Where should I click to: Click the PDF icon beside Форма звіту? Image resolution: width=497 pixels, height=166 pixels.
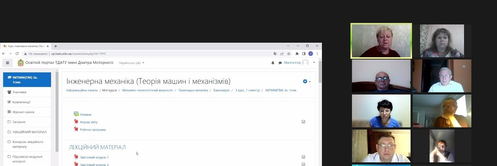[x=76, y=121]
